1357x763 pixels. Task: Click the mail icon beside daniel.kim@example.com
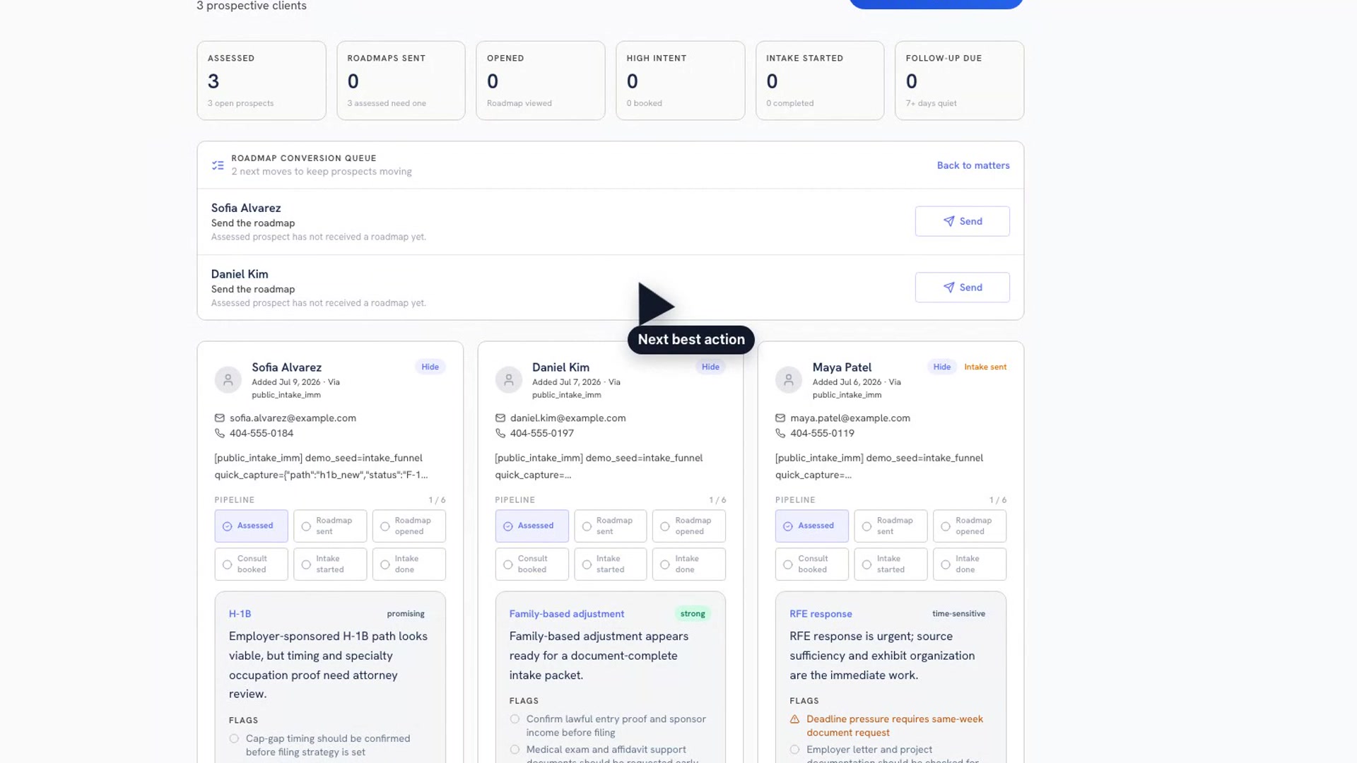pos(500,418)
